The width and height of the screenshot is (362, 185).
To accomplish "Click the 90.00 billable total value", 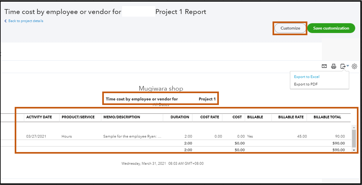I will 340,136.
